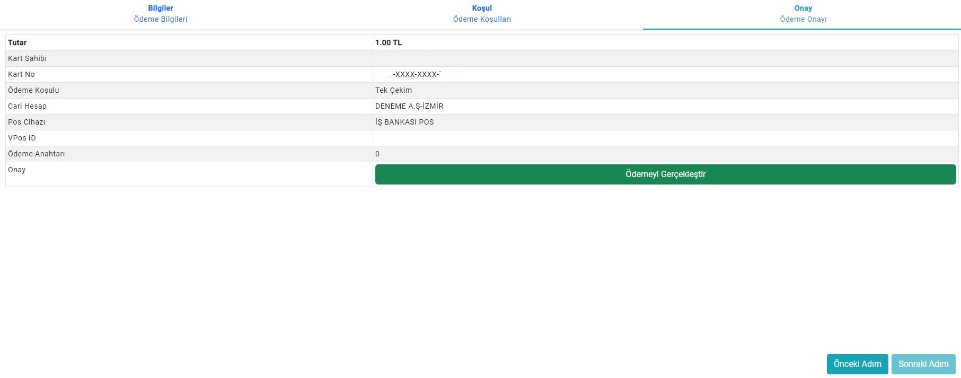
Task: Open the Koşul Ödeme Koşulları tab
Action: (481, 14)
